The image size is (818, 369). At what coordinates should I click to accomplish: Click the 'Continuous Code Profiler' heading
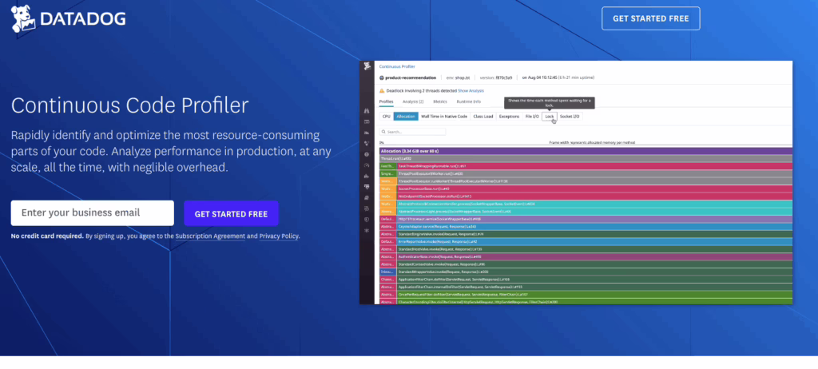130,105
